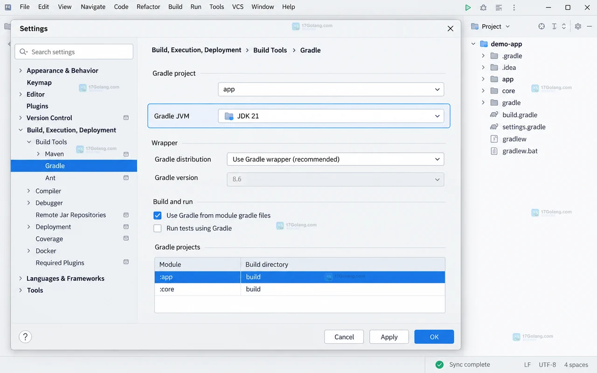Collapse Build, Execution, Deployment node
The width and height of the screenshot is (597, 373).
21,130
